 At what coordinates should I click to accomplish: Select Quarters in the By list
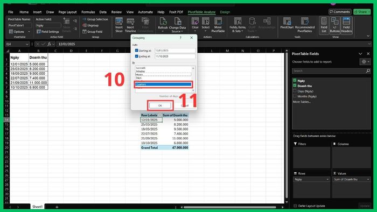click(163, 84)
